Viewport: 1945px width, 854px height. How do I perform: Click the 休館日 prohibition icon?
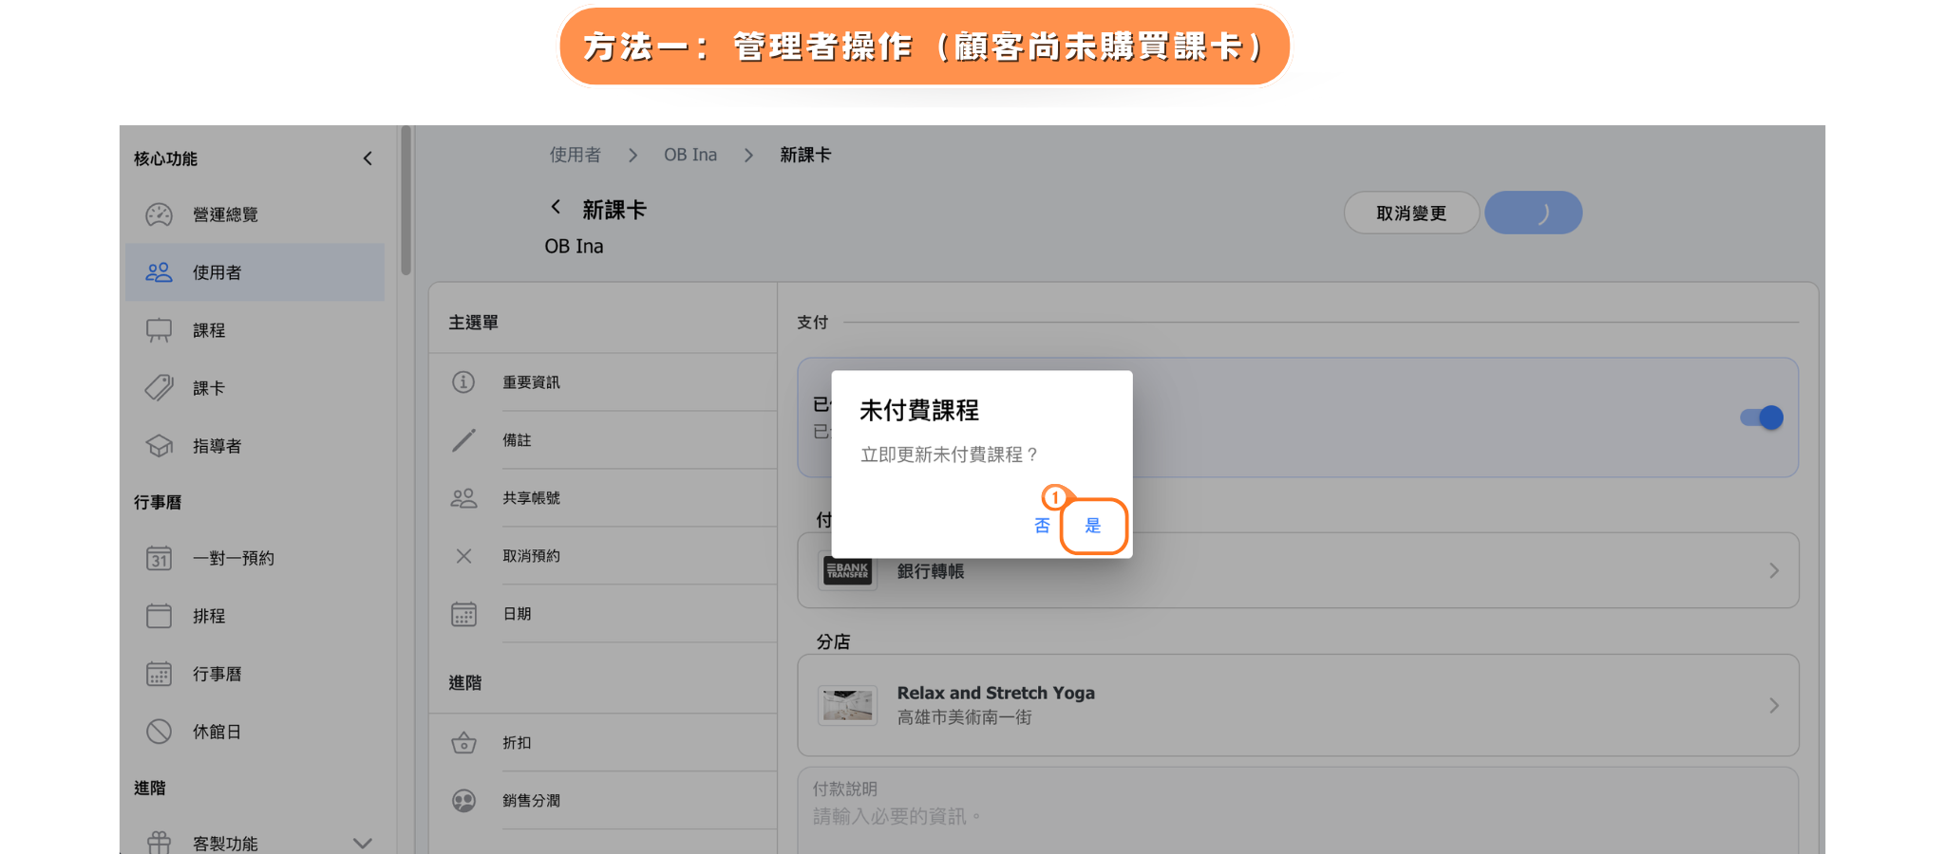[x=159, y=732]
